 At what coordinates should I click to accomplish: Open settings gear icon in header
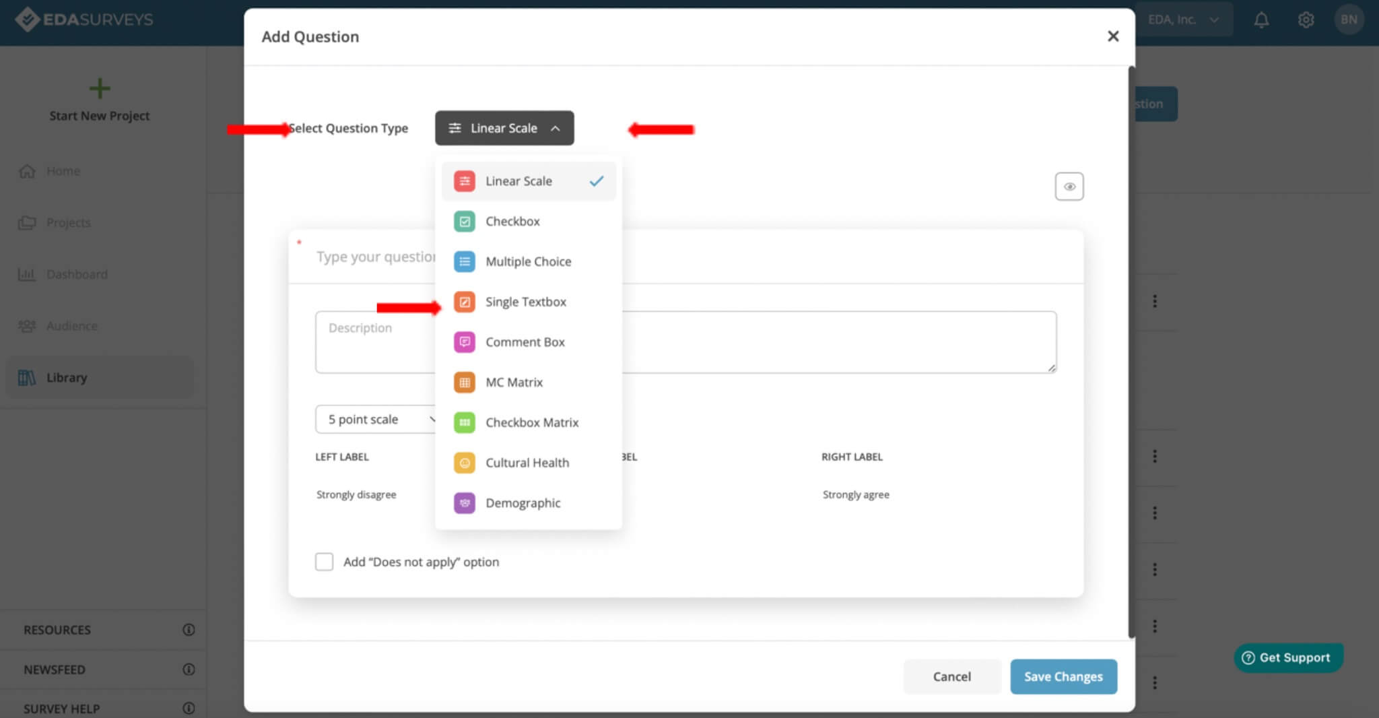[1306, 20]
